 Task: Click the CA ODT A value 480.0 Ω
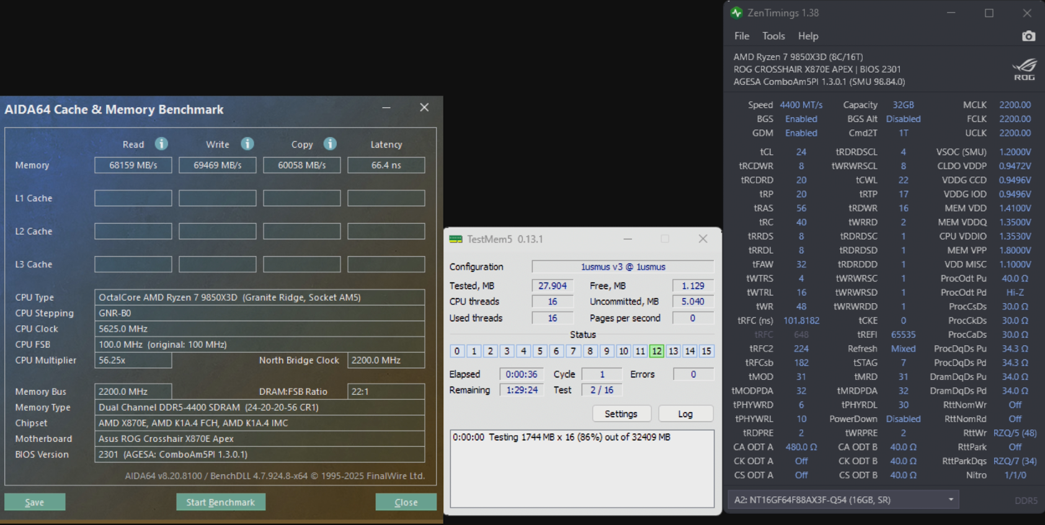pyautogui.click(x=801, y=447)
